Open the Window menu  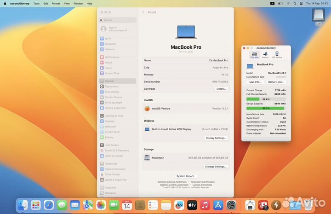78,4
